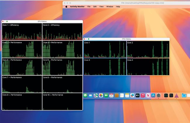This screenshot has width=190, height=123.
Task: Open the Apple TV app icon
Action: coord(138,95)
